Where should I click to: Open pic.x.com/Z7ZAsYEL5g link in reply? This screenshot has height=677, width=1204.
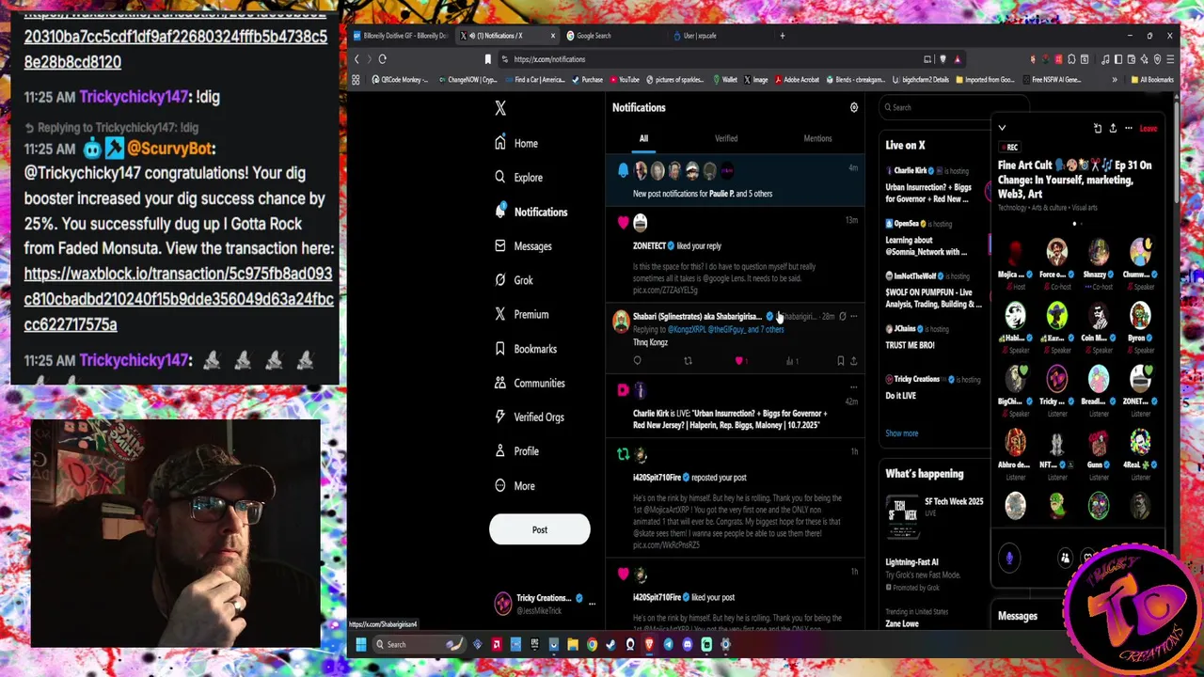pos(665,291)
